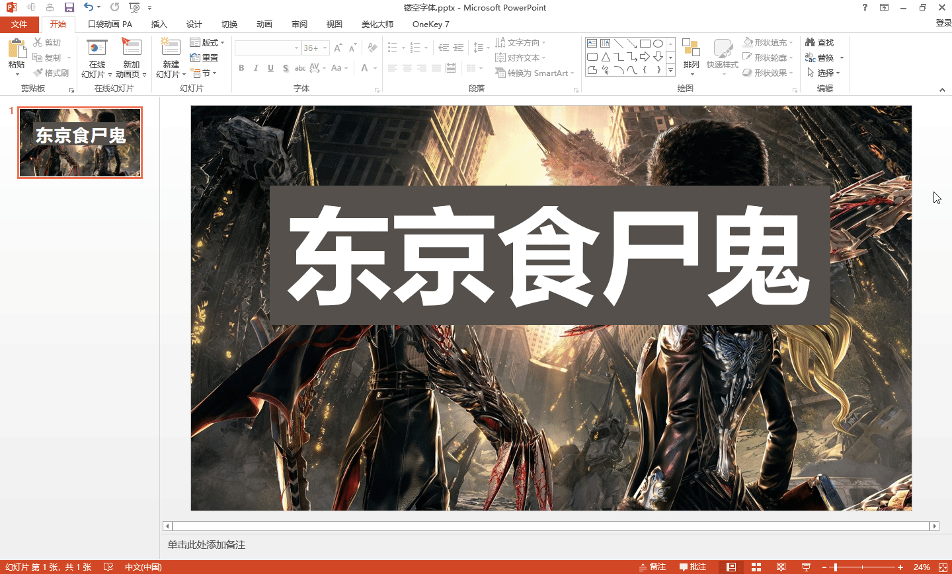Image resolution: width=952 pixels, height=574 pixels.
Task: Align the text to the left
Action: point(393,68)
